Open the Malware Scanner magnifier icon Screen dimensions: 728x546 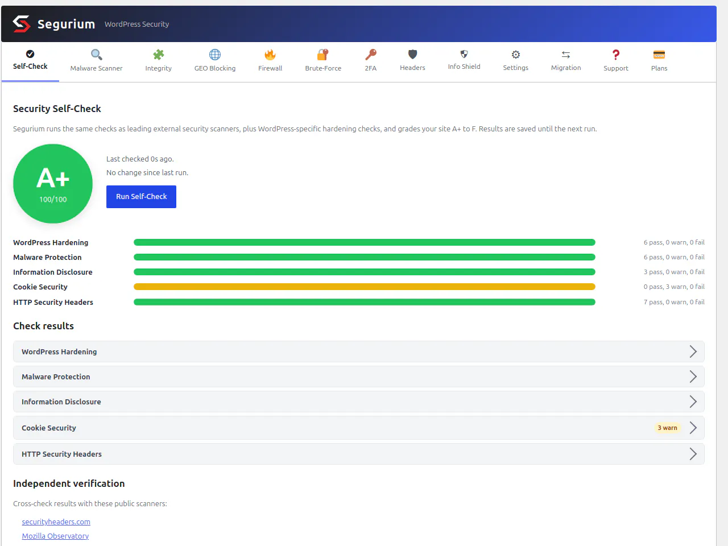coord(97,55)
